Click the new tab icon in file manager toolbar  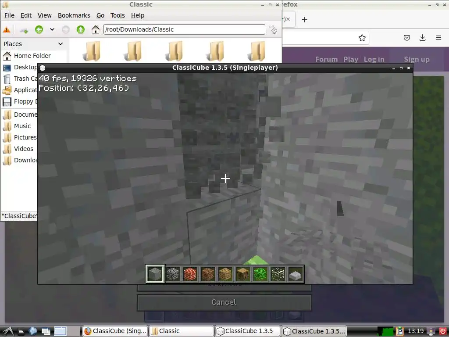pyautogui.click(x=24, y=30)
